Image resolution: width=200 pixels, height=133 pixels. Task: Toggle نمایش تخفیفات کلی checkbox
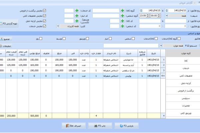tap(44, 16)
